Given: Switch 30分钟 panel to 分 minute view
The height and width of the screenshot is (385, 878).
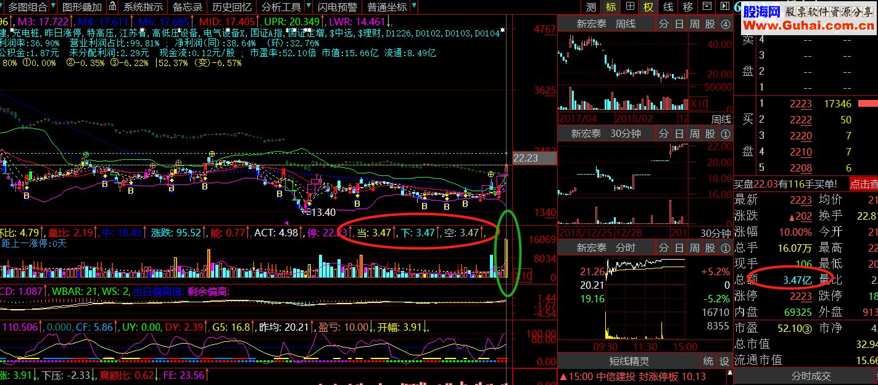Looking at the screenshot, I should click(663, 133).
